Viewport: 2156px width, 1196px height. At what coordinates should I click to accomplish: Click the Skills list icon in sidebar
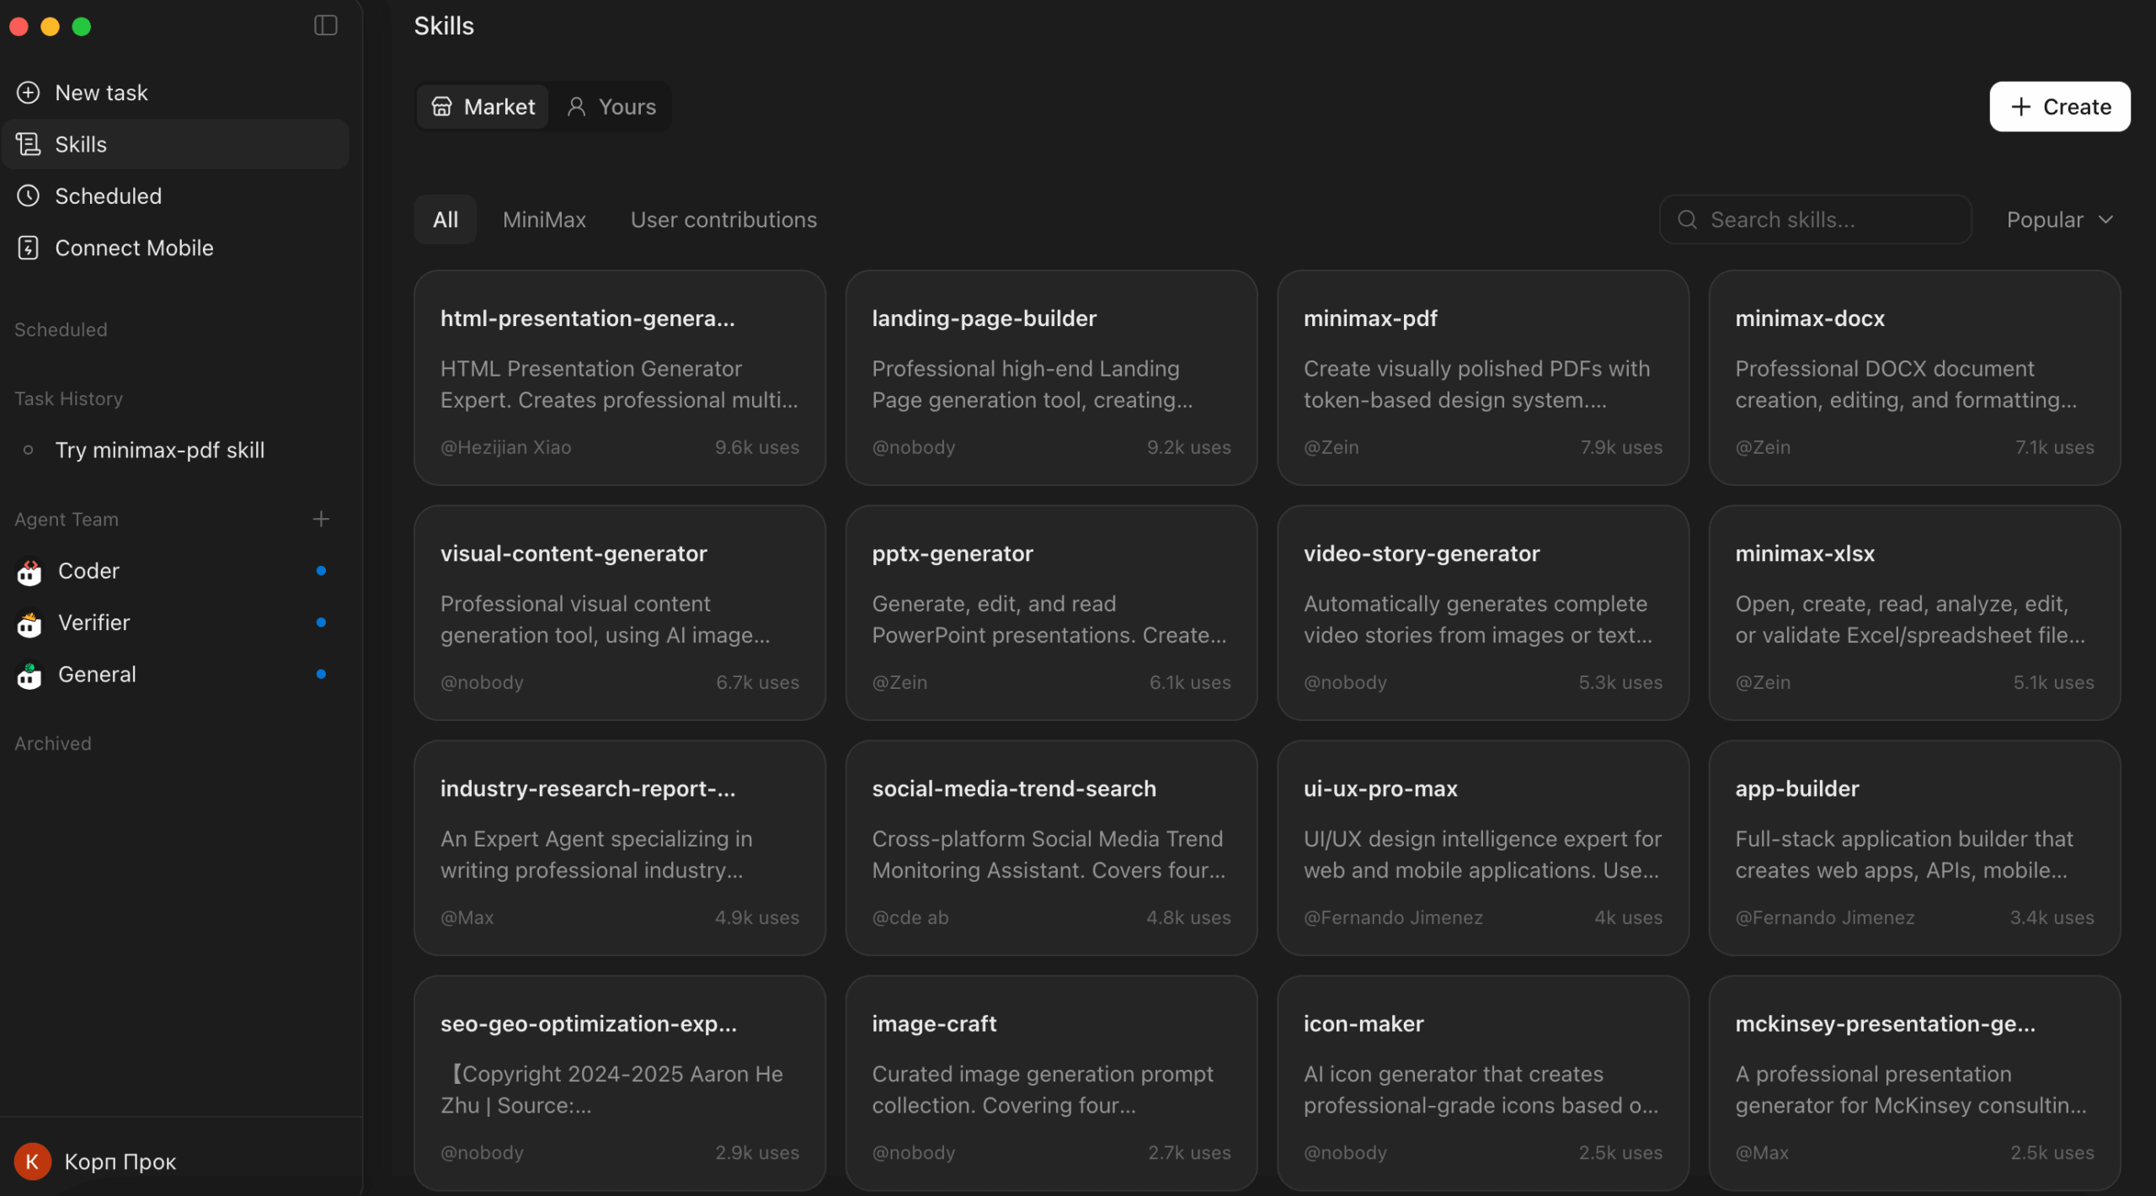click(29, 144)
